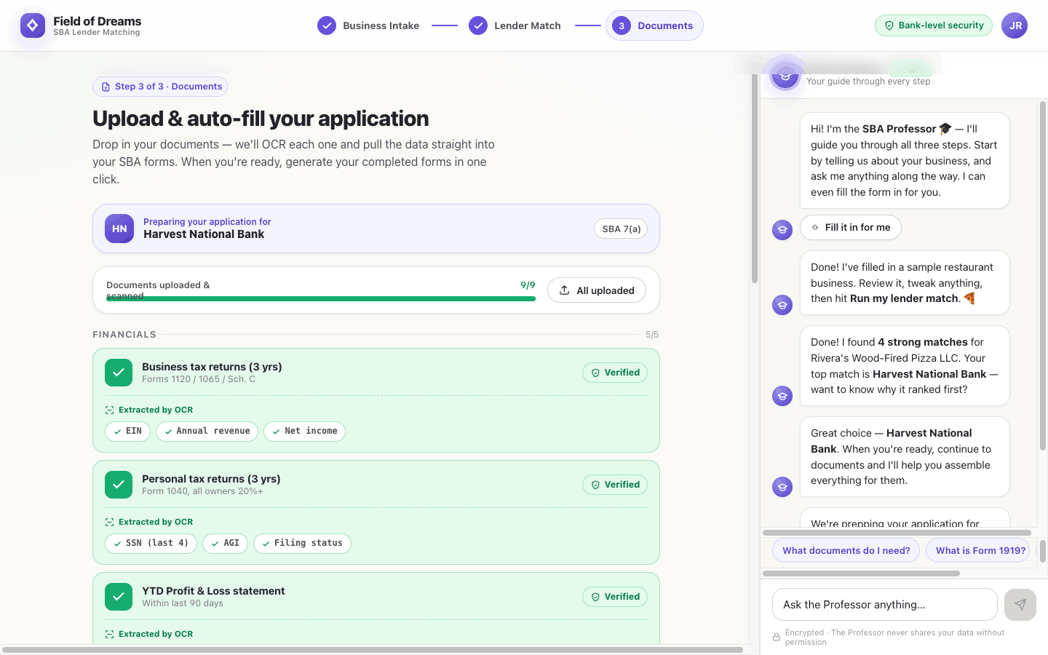Click the documents uploaded progress bar
Image resolution: width=1048 pixels, height=655 pixels.
click(x=321, y=298)
